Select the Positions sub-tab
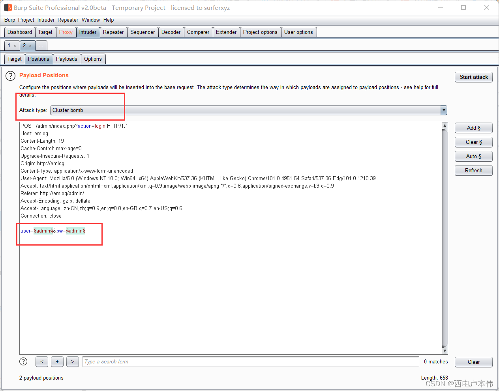The width and height of the screenshot is (499, 391). tap(39, 59)
